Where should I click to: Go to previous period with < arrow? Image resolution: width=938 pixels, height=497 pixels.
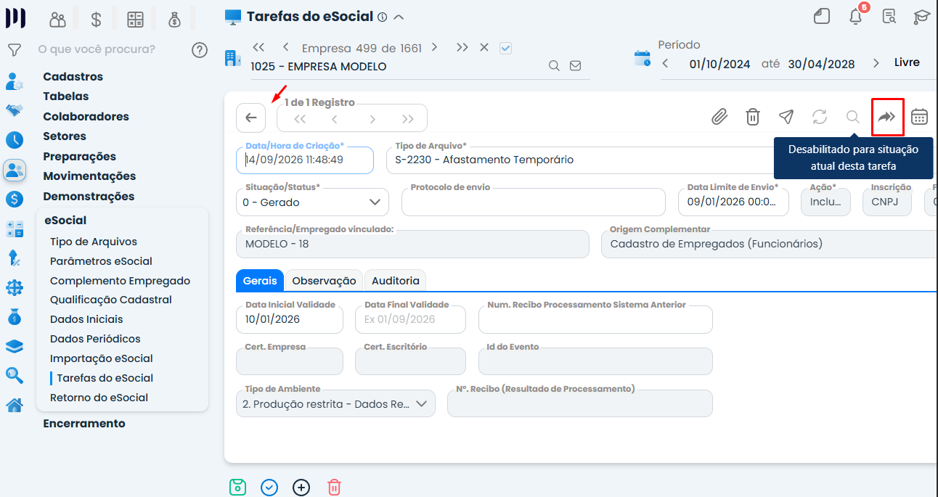click(x=665, y=63)
